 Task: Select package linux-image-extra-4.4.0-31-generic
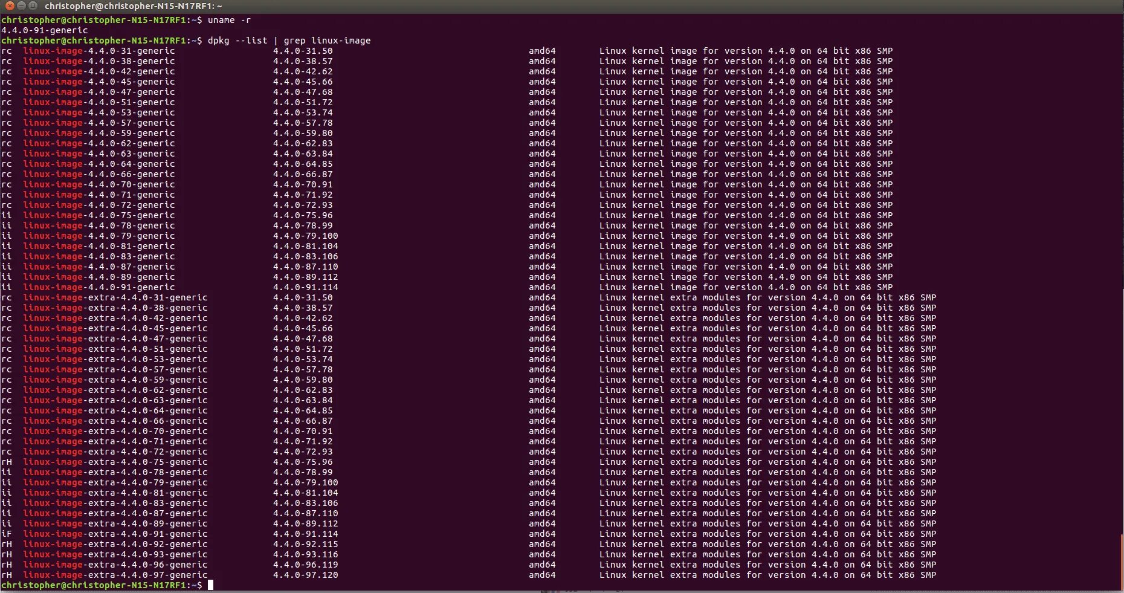[x=115, y=297]
